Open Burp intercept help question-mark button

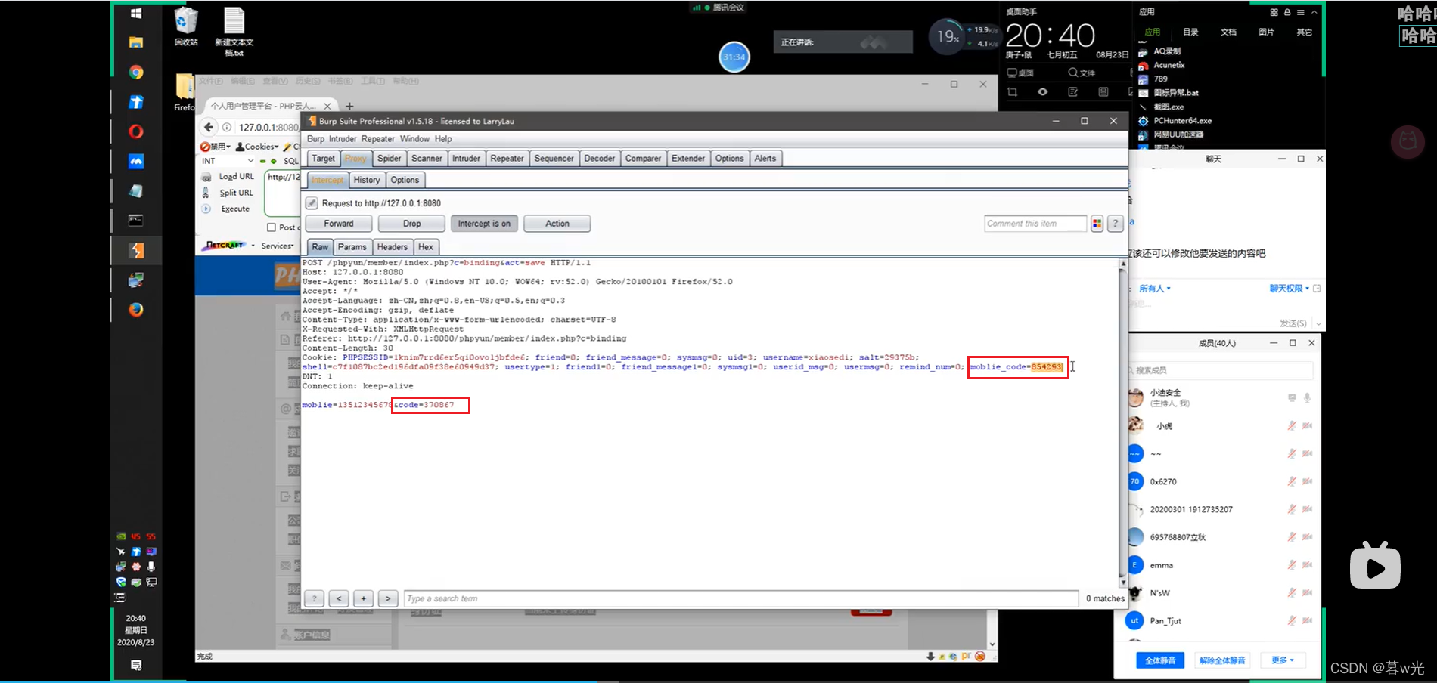[x=1115, y=224]
